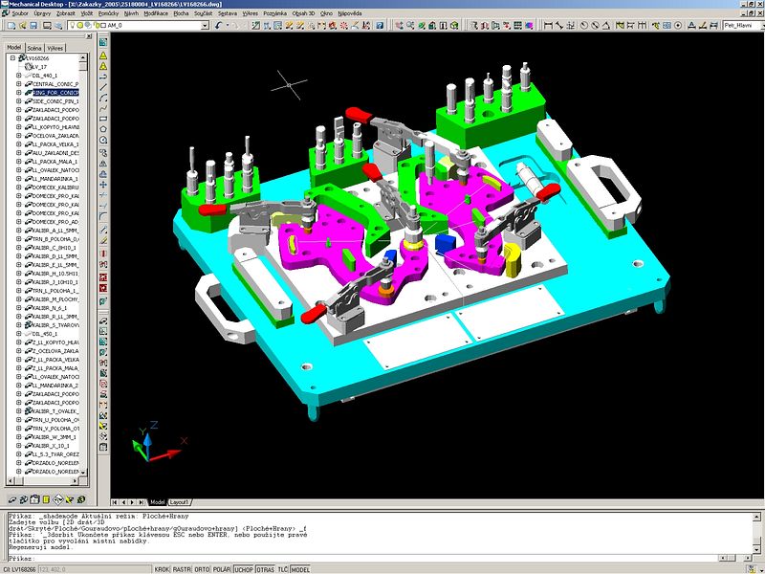This screenshot has width=765, height=574.
Task: Toggle the POLÁR tracking status button
Action: coord(222,569)
